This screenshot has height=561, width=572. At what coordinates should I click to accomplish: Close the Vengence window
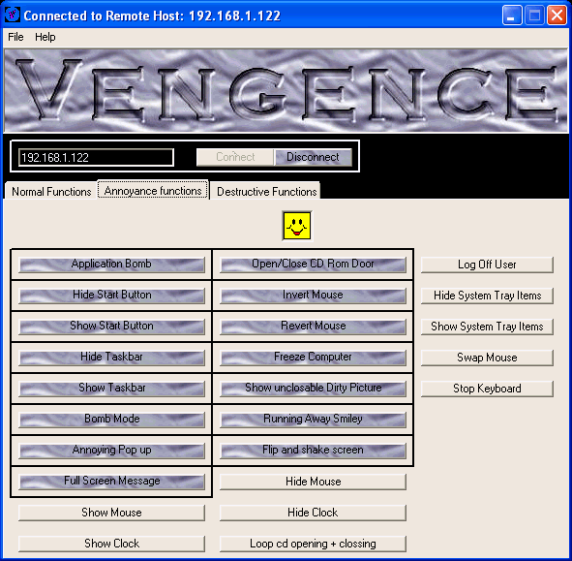pyautogui.click(x=557, y=16)
